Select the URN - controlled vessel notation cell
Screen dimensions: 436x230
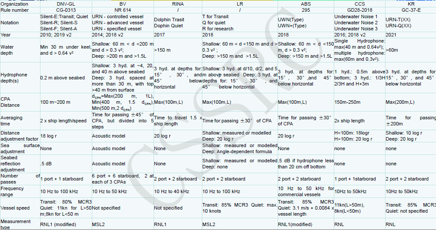(x=123, y=23)
